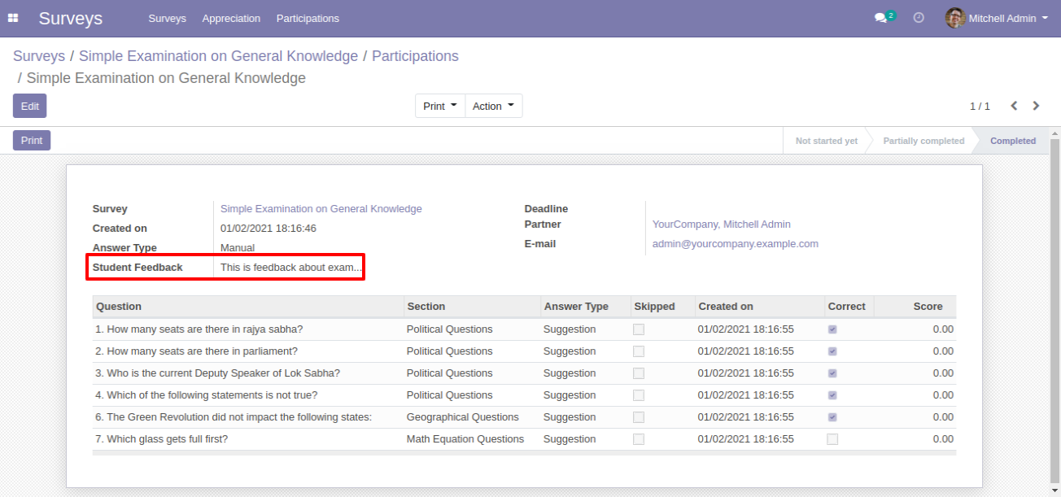
Task: Open the Participations menu
Action: pos(308,18)
